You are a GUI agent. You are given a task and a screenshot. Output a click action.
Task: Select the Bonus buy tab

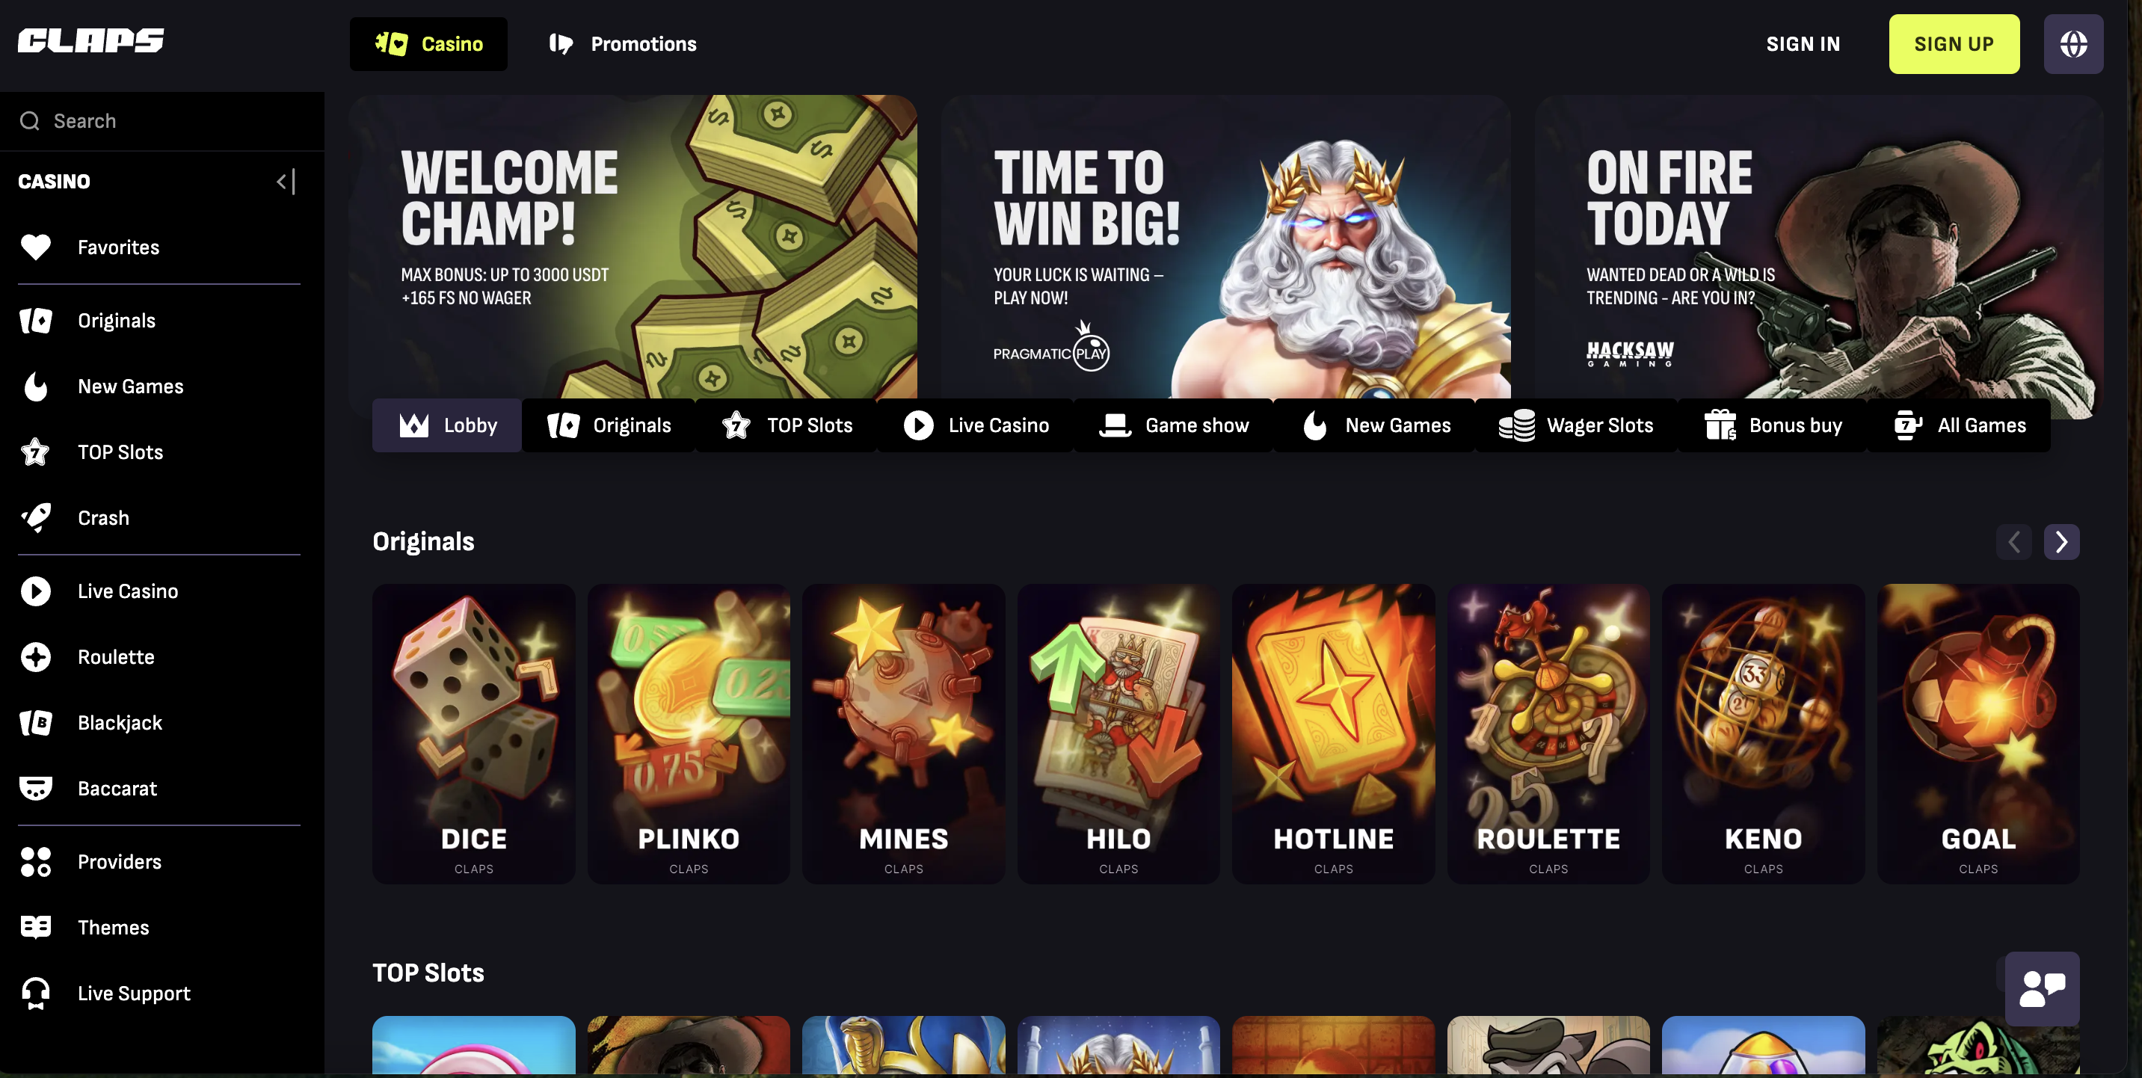tap(1773, 425)
